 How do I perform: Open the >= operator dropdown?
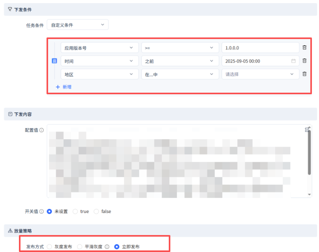click(180, 48)
